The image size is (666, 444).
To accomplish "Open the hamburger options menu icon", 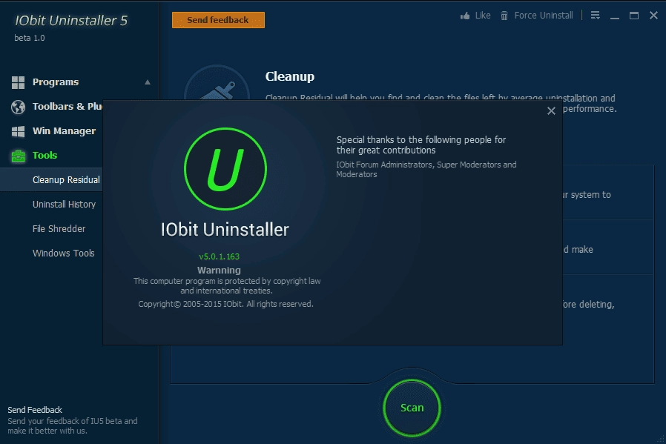I will tap(595, 16).
